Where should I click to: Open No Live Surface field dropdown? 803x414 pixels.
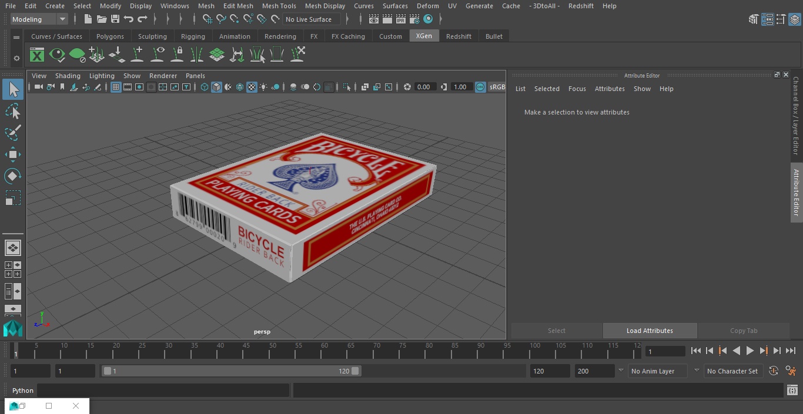point(312,19)
